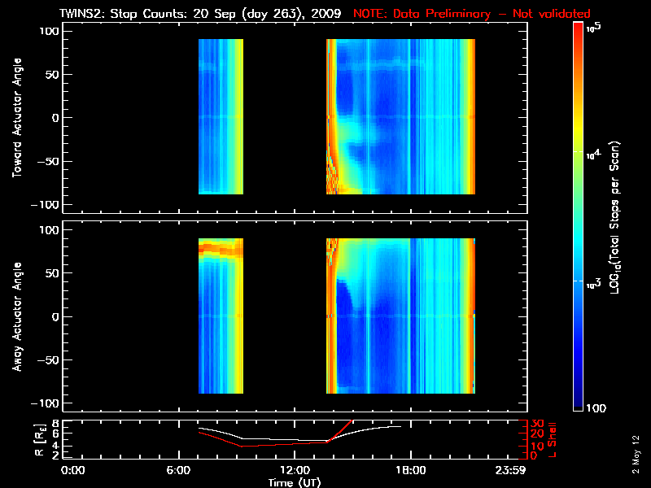Click the 10^3 tick on the color bar
The width and height of the screenshot is (651, 488).
pos(594,284)
